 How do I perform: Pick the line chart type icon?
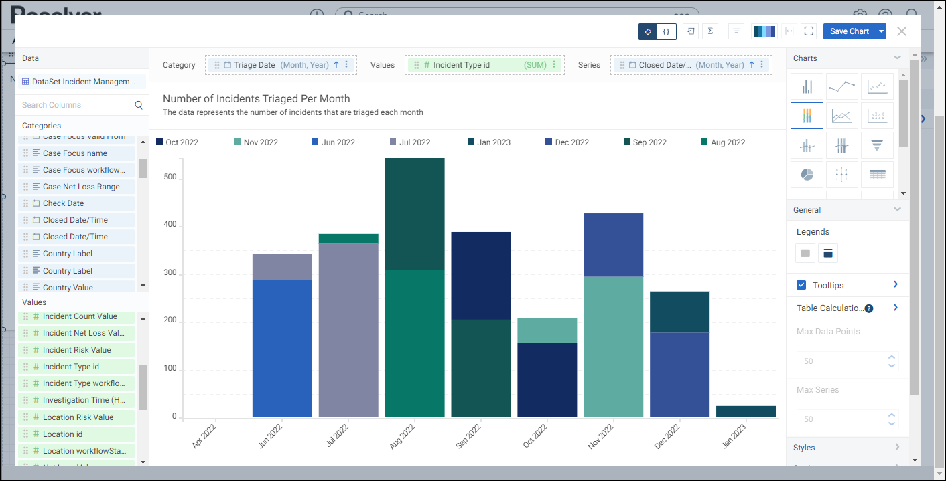[841, 86]
